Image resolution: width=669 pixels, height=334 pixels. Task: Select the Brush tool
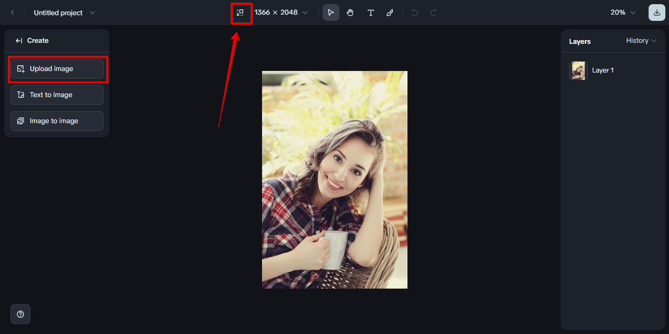[x=390, y=13]
